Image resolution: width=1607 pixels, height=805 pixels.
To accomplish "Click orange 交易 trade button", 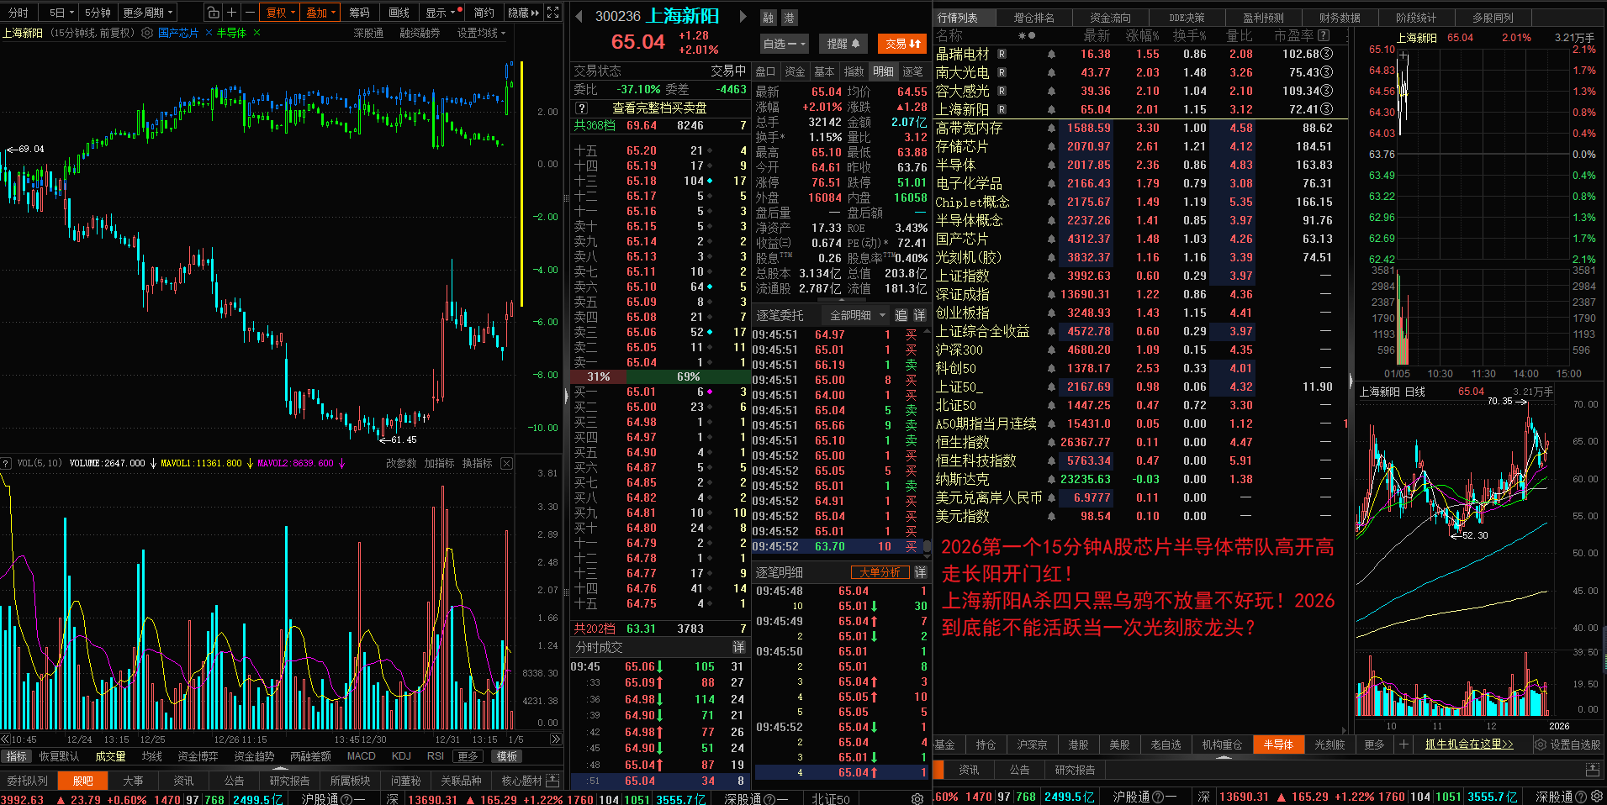I will click(902, 44).
